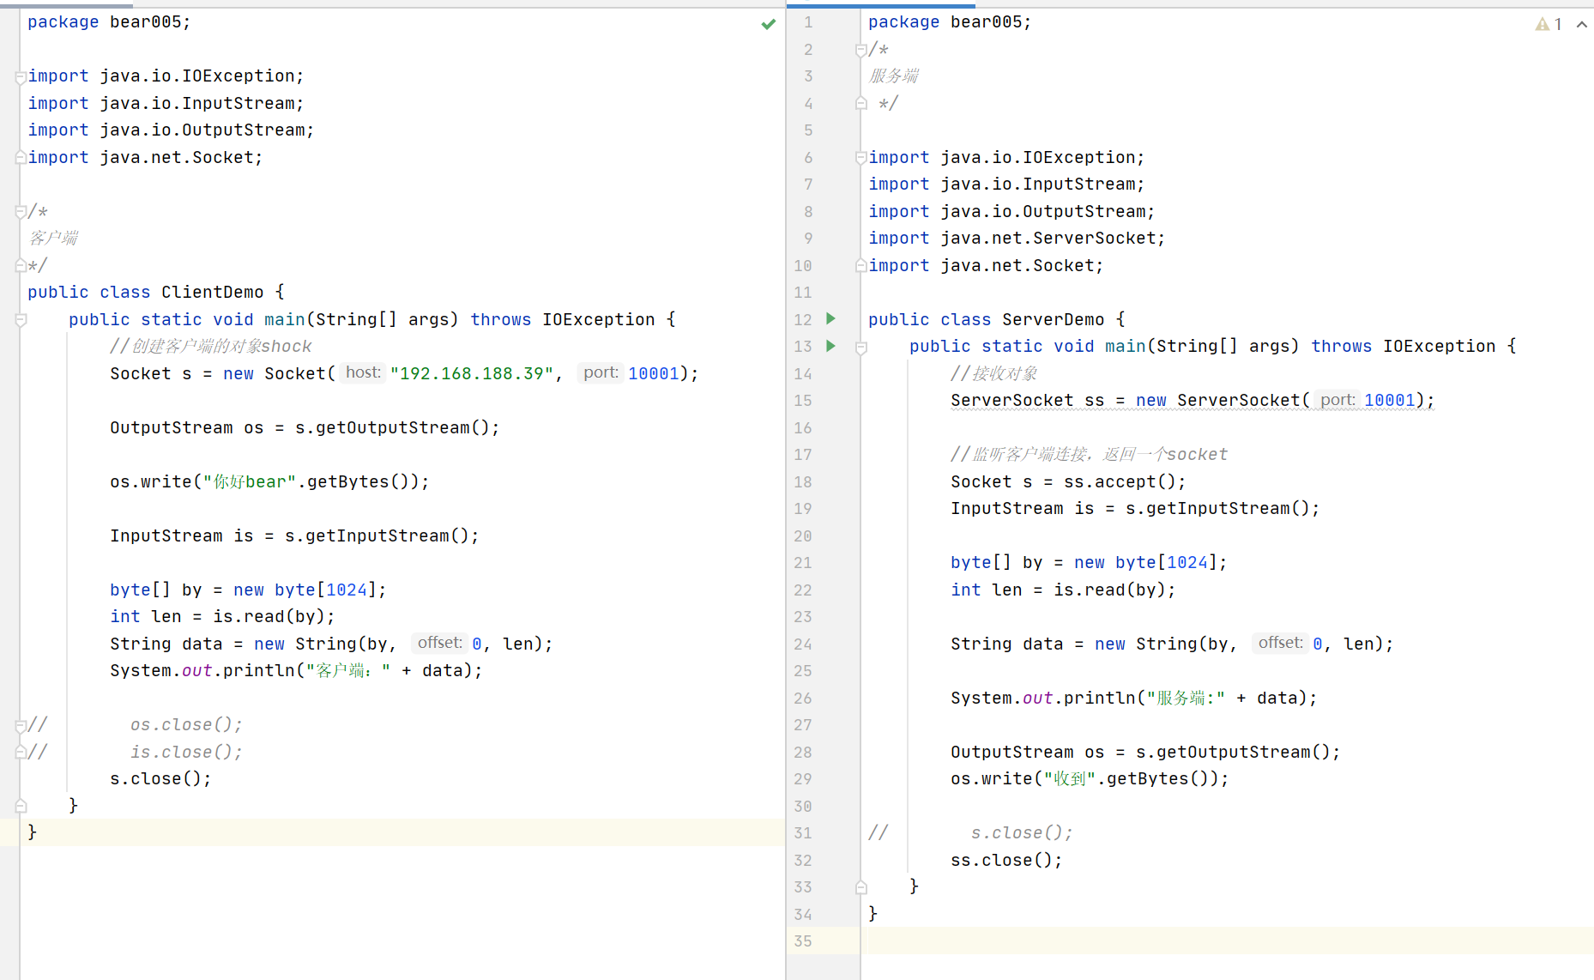Click line number 24 in the gutter

point(803,644)
